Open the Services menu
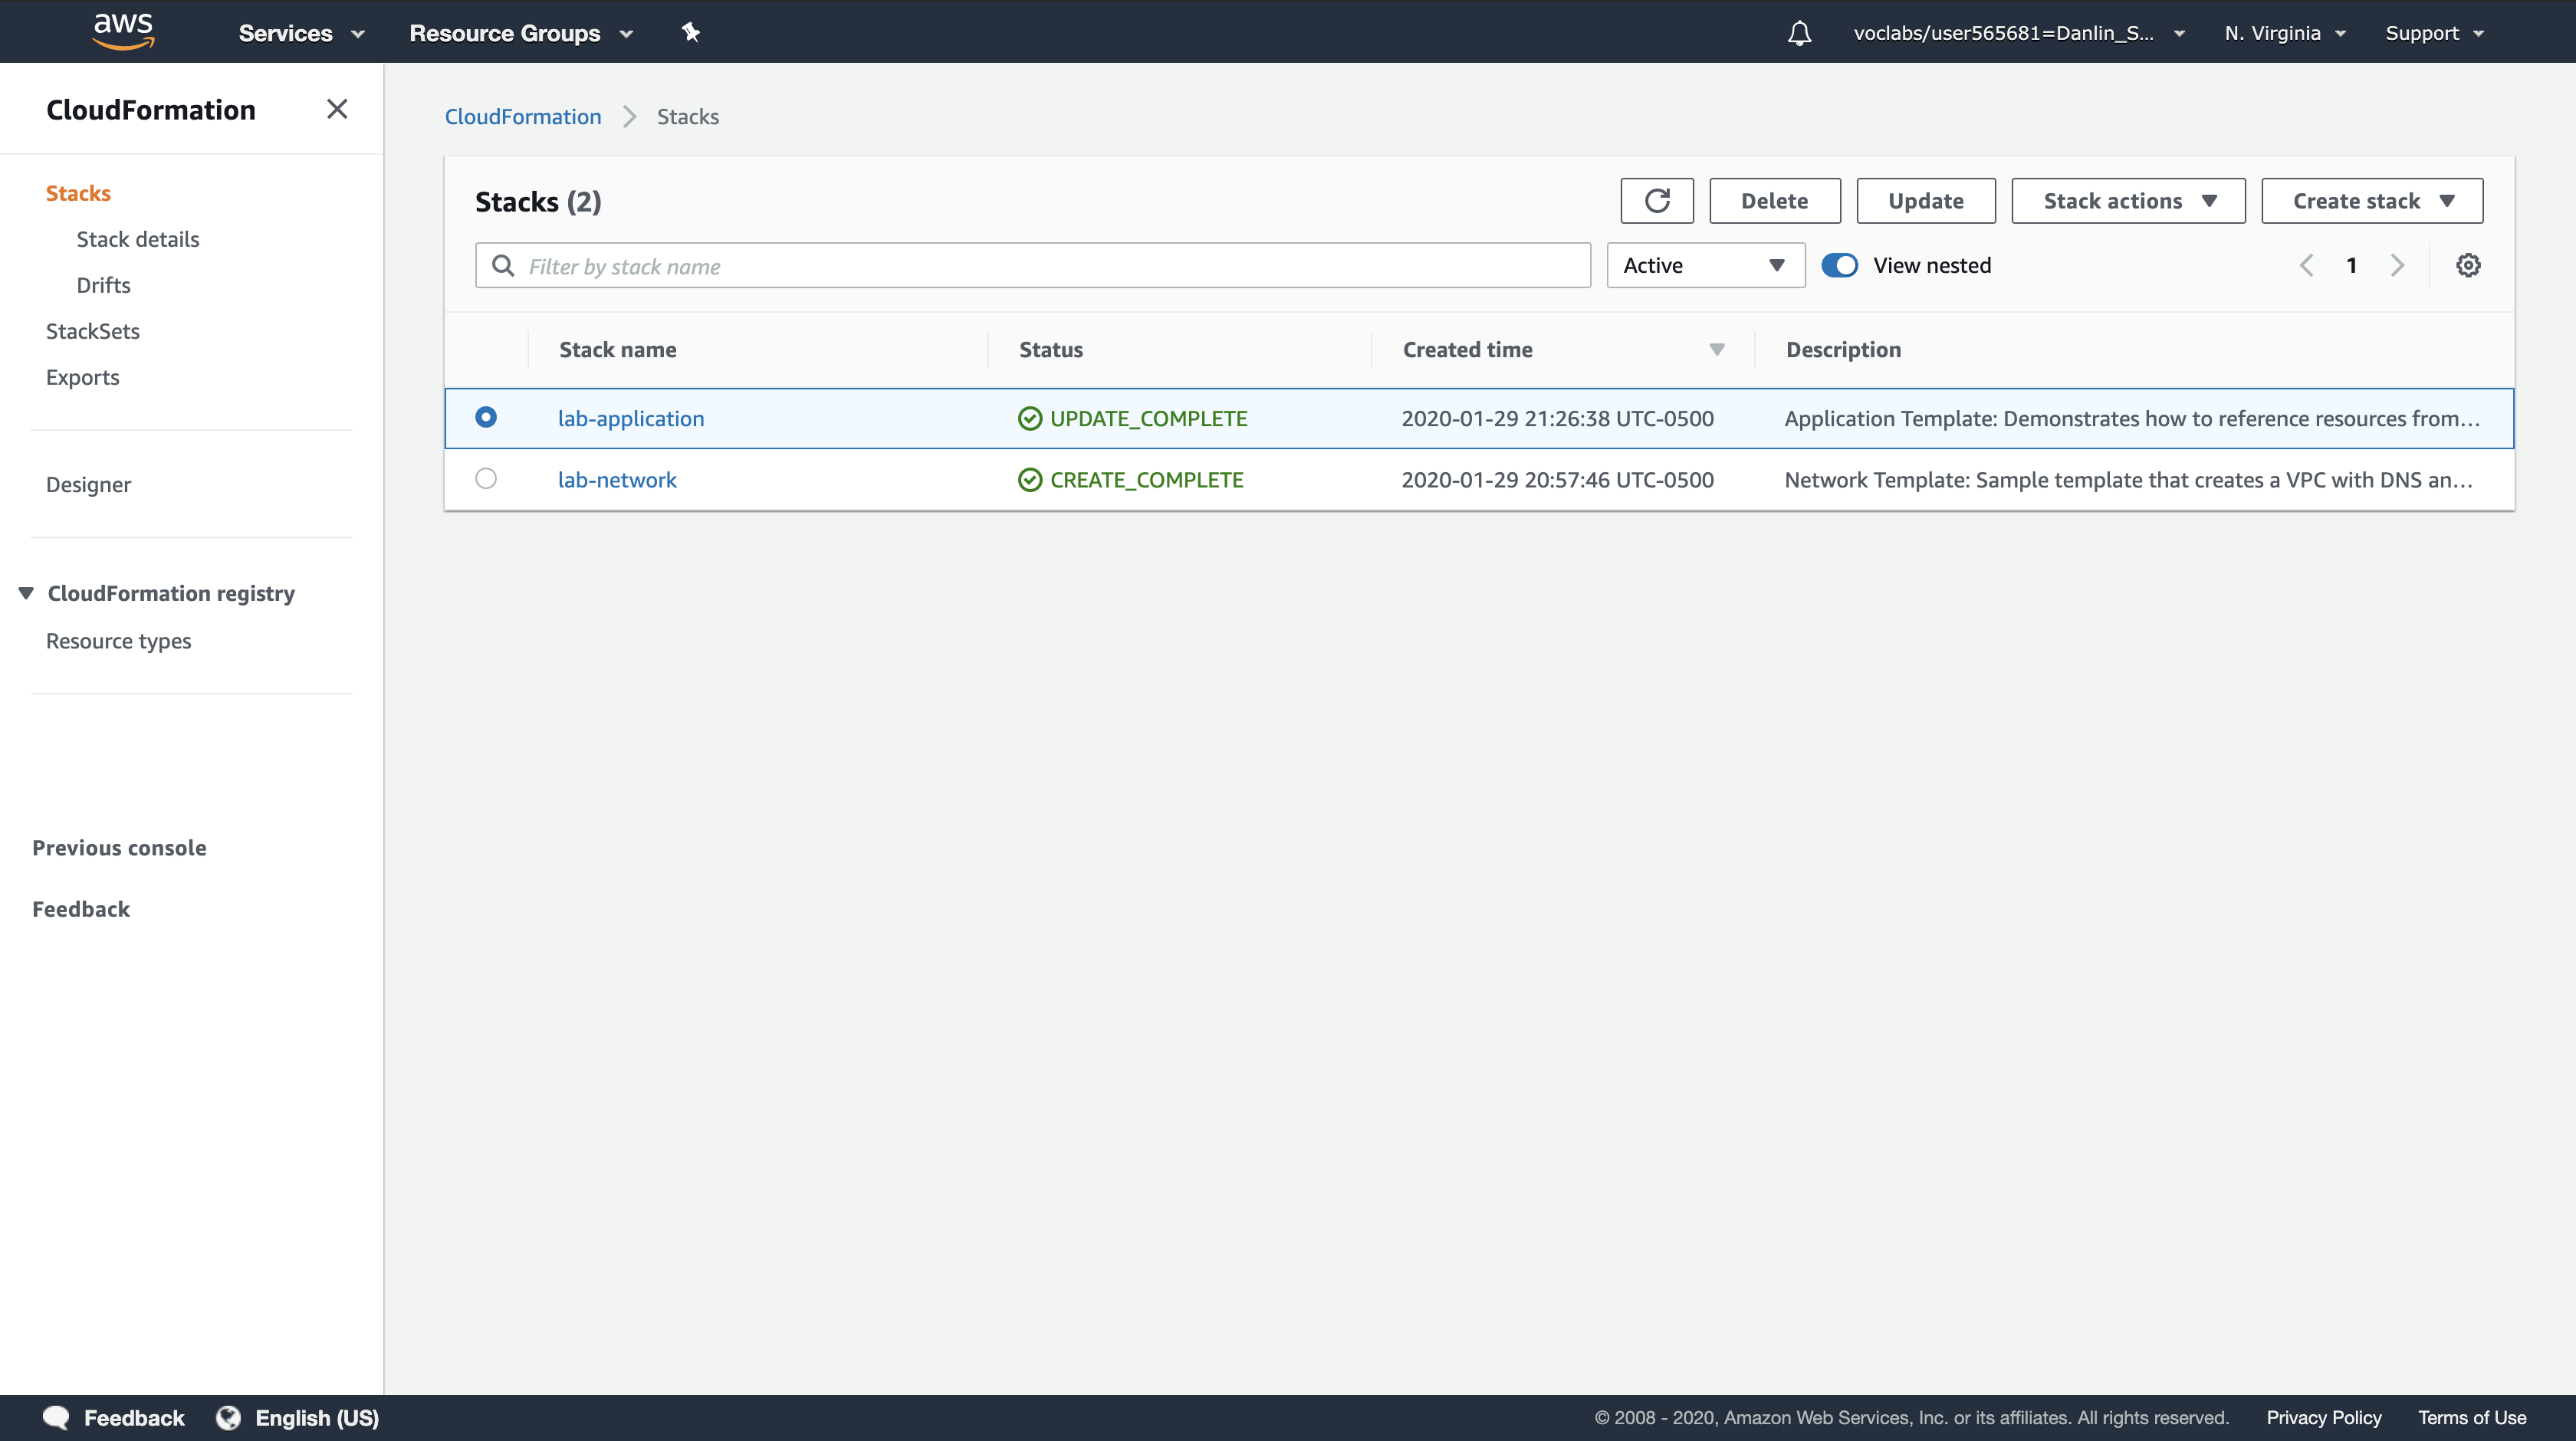2576x1441 pixels. pos(300,33)
